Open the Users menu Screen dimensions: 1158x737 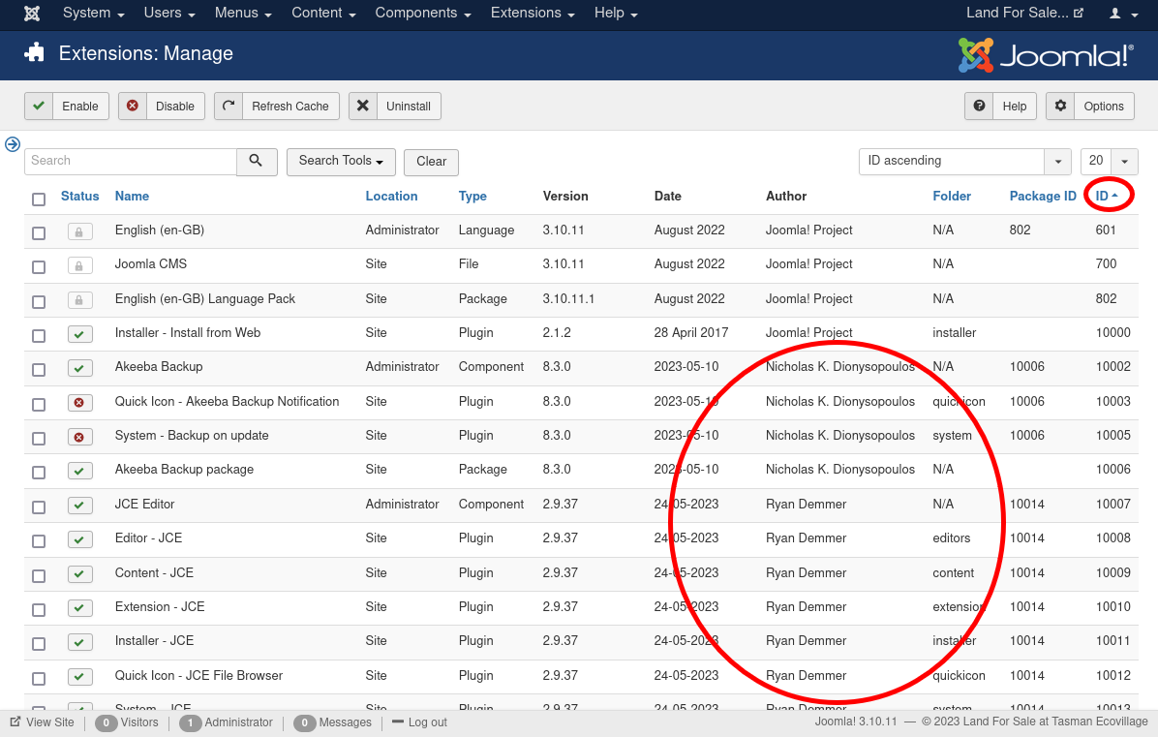pos(169,14)
